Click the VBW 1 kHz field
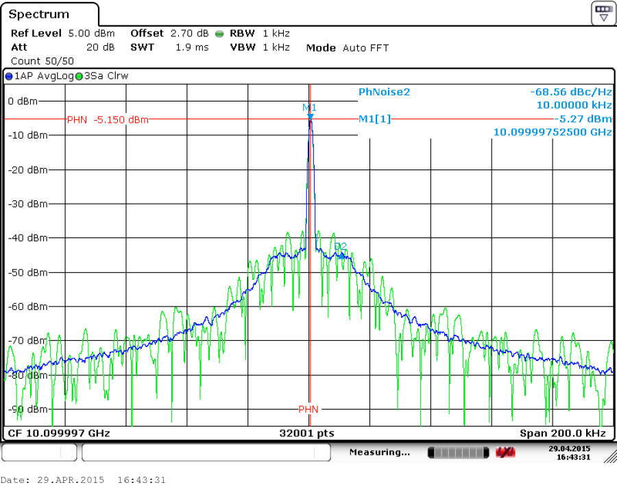This screenshot has height=498, width=617. [x=260, y=47]
